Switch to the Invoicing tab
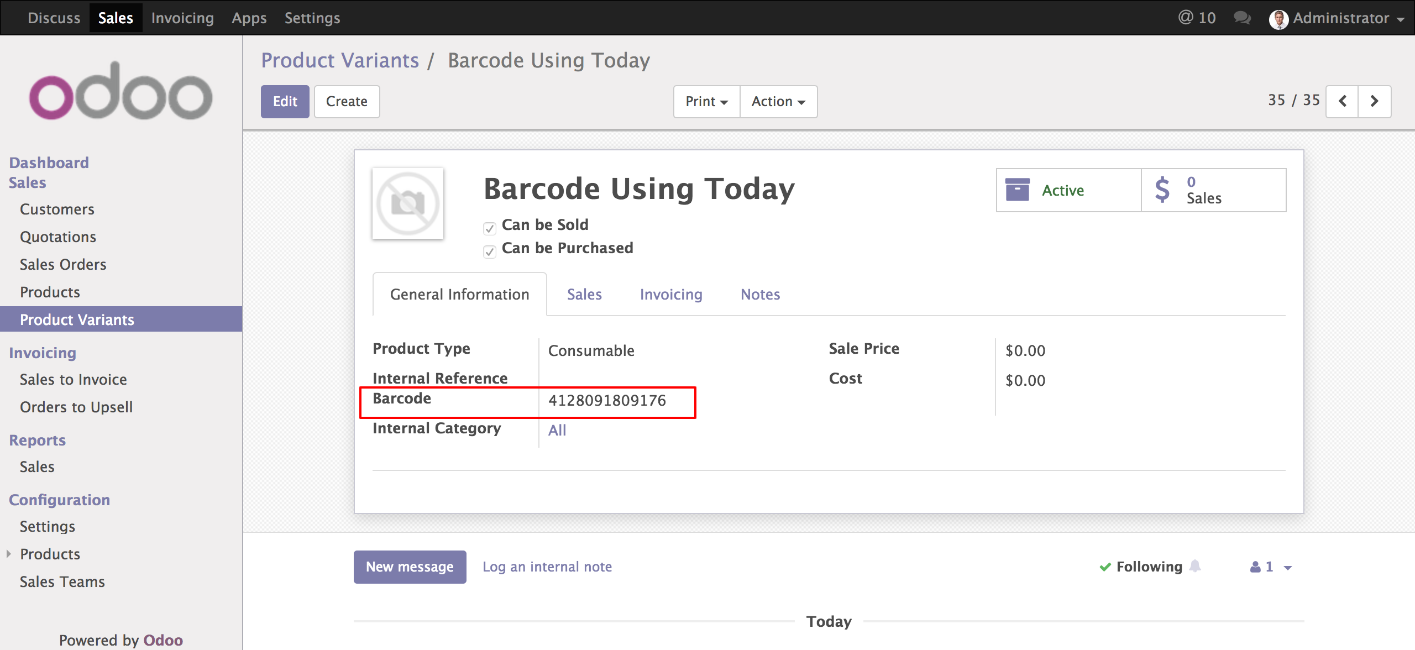Viewport: 1415px width, 650px height. [671, 295]
